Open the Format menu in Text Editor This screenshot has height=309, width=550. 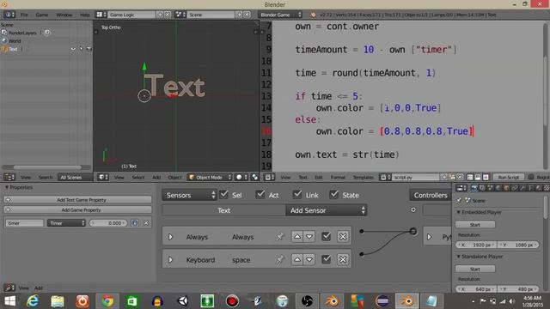click(x=338, y=178)
